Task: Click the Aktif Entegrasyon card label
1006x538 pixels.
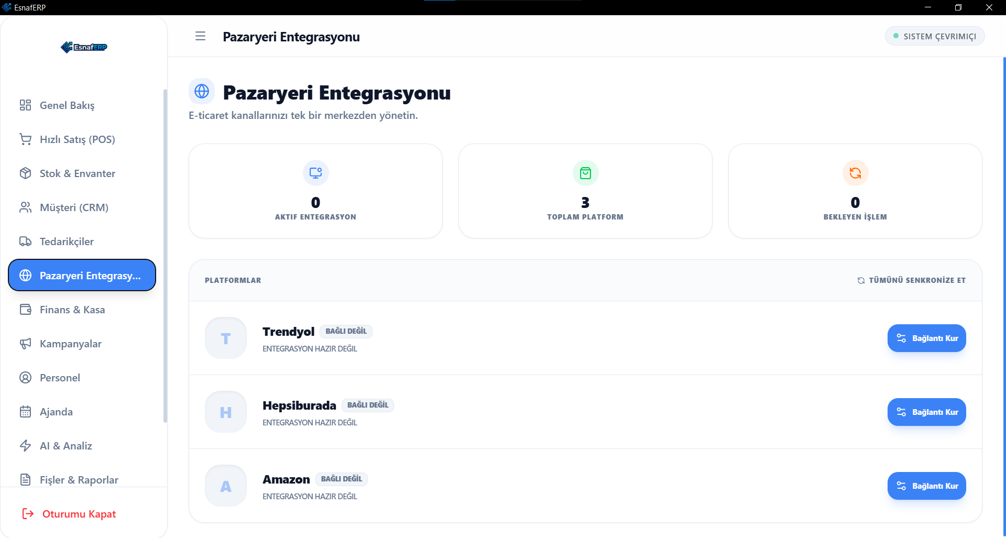Action: pos(315,217)
